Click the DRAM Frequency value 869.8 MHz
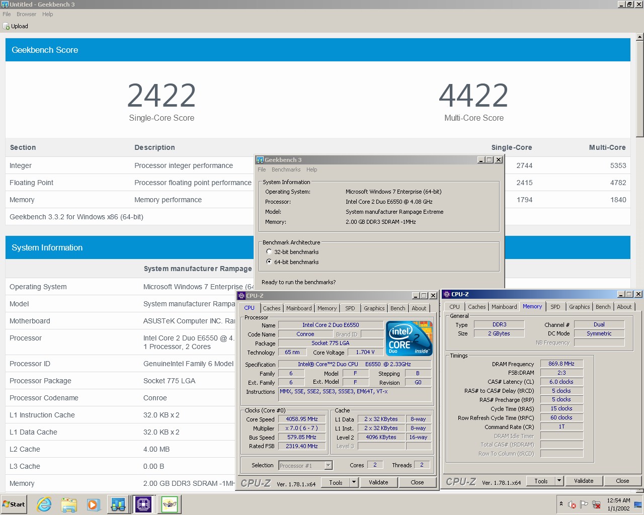Viewport: 644px width, 515px height. (561, 364)
